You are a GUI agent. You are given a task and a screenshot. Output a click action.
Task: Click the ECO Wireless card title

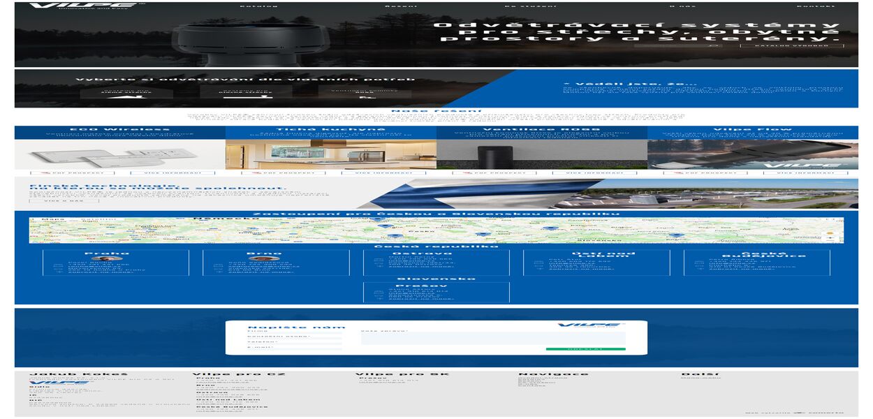click(x=120, y=129)
